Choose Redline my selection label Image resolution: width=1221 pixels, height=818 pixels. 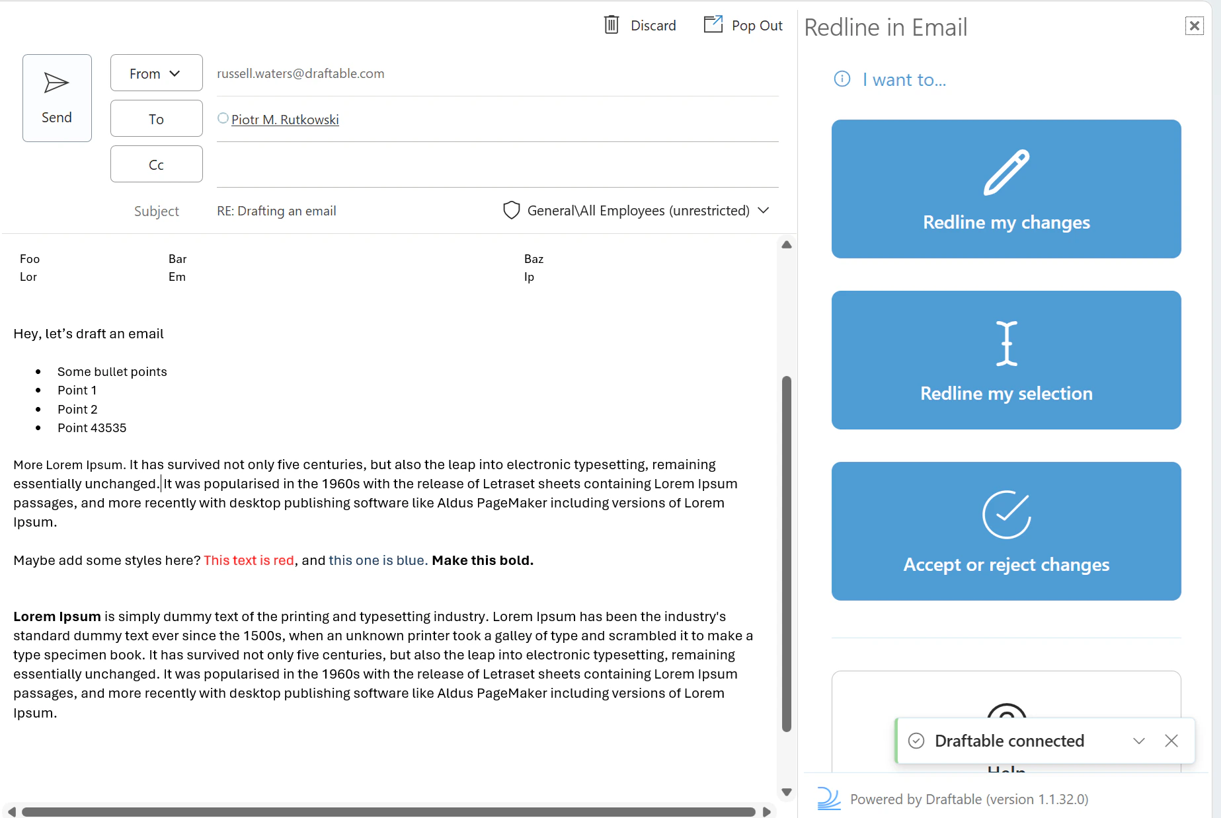1006,394
